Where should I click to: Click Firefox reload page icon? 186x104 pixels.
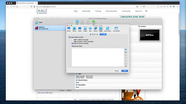click(14, 7)
